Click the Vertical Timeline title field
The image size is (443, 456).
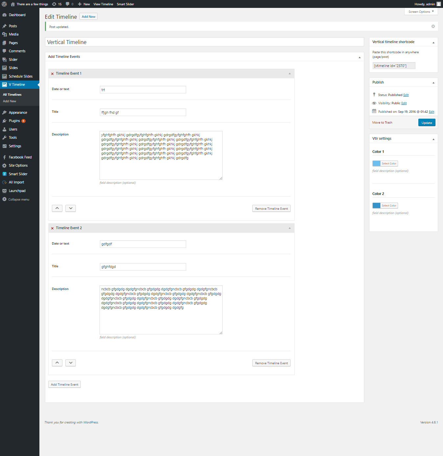coord(204,42)
